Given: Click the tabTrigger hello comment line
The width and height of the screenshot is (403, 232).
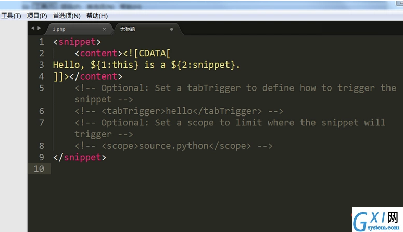Looking at the screenshot, I should 179,111.
